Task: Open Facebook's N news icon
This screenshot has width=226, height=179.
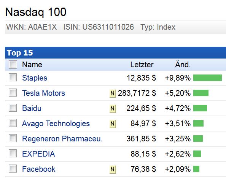Action: 113,169
